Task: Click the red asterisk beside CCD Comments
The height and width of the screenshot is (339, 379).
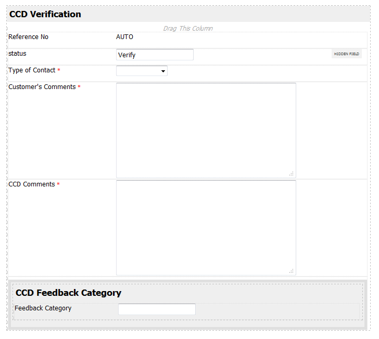Action: pos(58,184)
